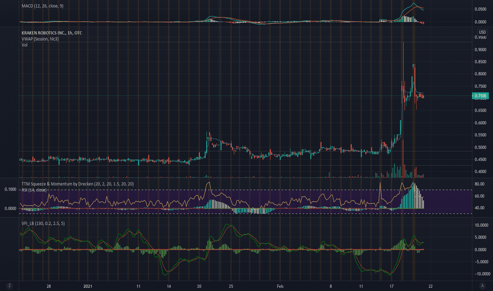
Task: Click the 0.9000 price axis label
Action: click(480, 50)
